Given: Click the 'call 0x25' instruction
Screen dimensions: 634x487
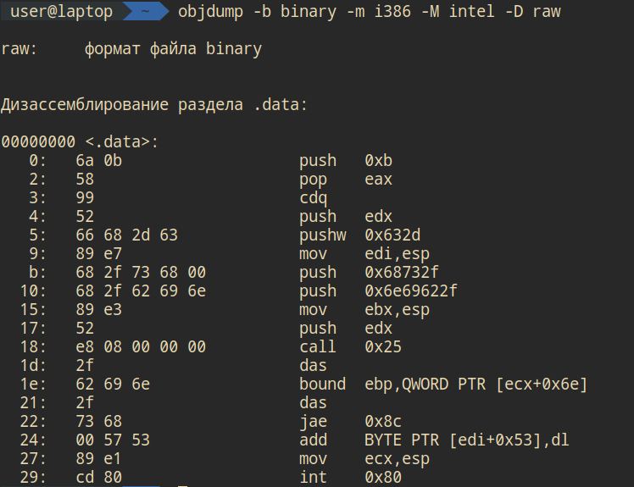Looking at the screenshot, I should coord(350,347).
